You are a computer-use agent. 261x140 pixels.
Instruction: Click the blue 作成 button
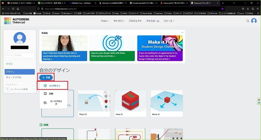[x=46, y=77]
